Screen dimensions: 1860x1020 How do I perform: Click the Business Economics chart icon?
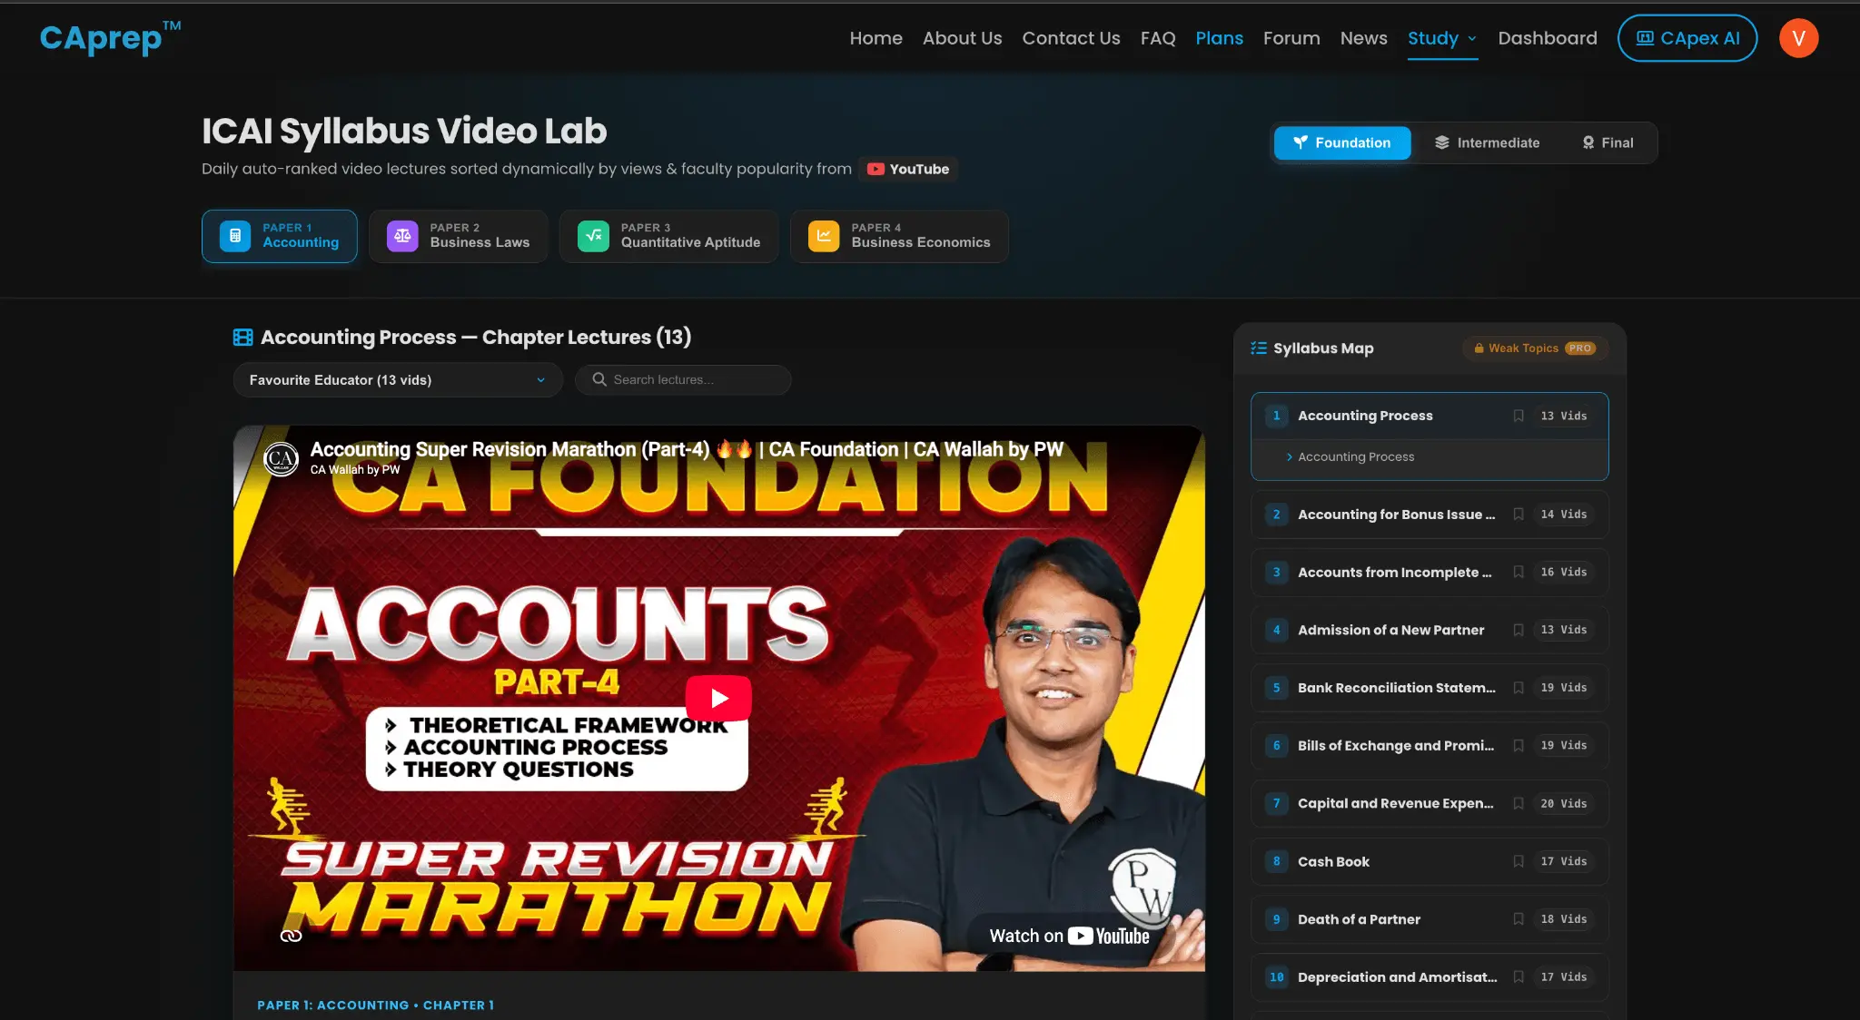point(824,236)
